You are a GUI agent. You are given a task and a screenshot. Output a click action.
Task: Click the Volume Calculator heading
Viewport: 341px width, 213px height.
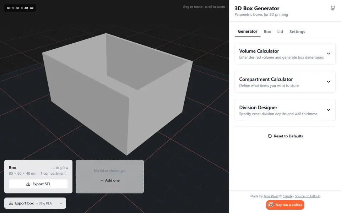click(259, 51)
